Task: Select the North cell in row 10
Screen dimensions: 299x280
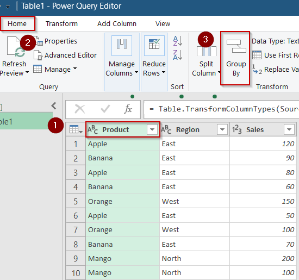Action: tap(195, 273)
